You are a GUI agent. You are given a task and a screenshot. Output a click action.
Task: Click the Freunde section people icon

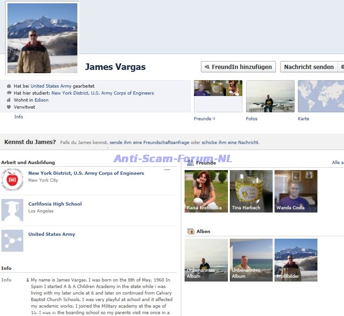pyautogui.click(x=190, y=163)
